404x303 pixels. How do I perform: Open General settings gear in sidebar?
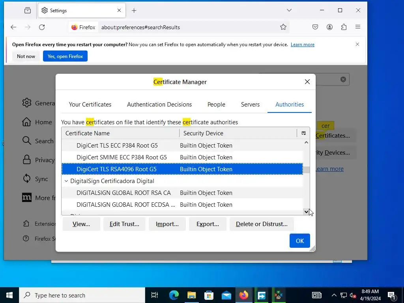26,103
